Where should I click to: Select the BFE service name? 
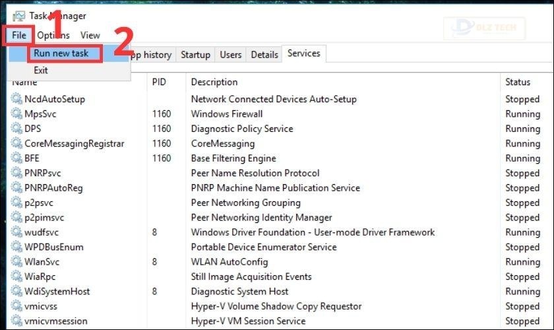pos(32,158)
